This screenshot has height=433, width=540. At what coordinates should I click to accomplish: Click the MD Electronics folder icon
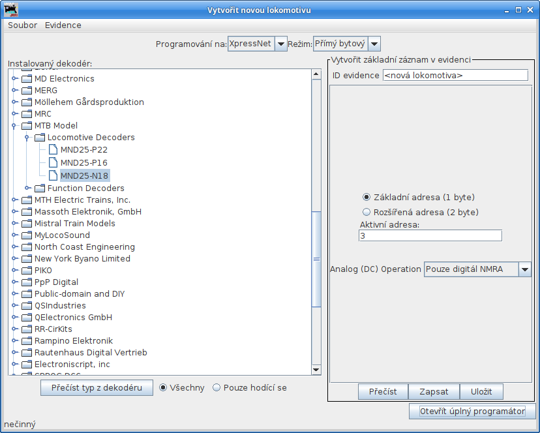point(27,79)
